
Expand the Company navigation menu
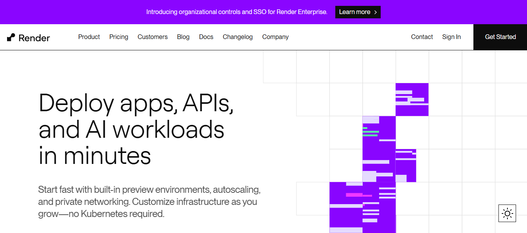(275, 37)
